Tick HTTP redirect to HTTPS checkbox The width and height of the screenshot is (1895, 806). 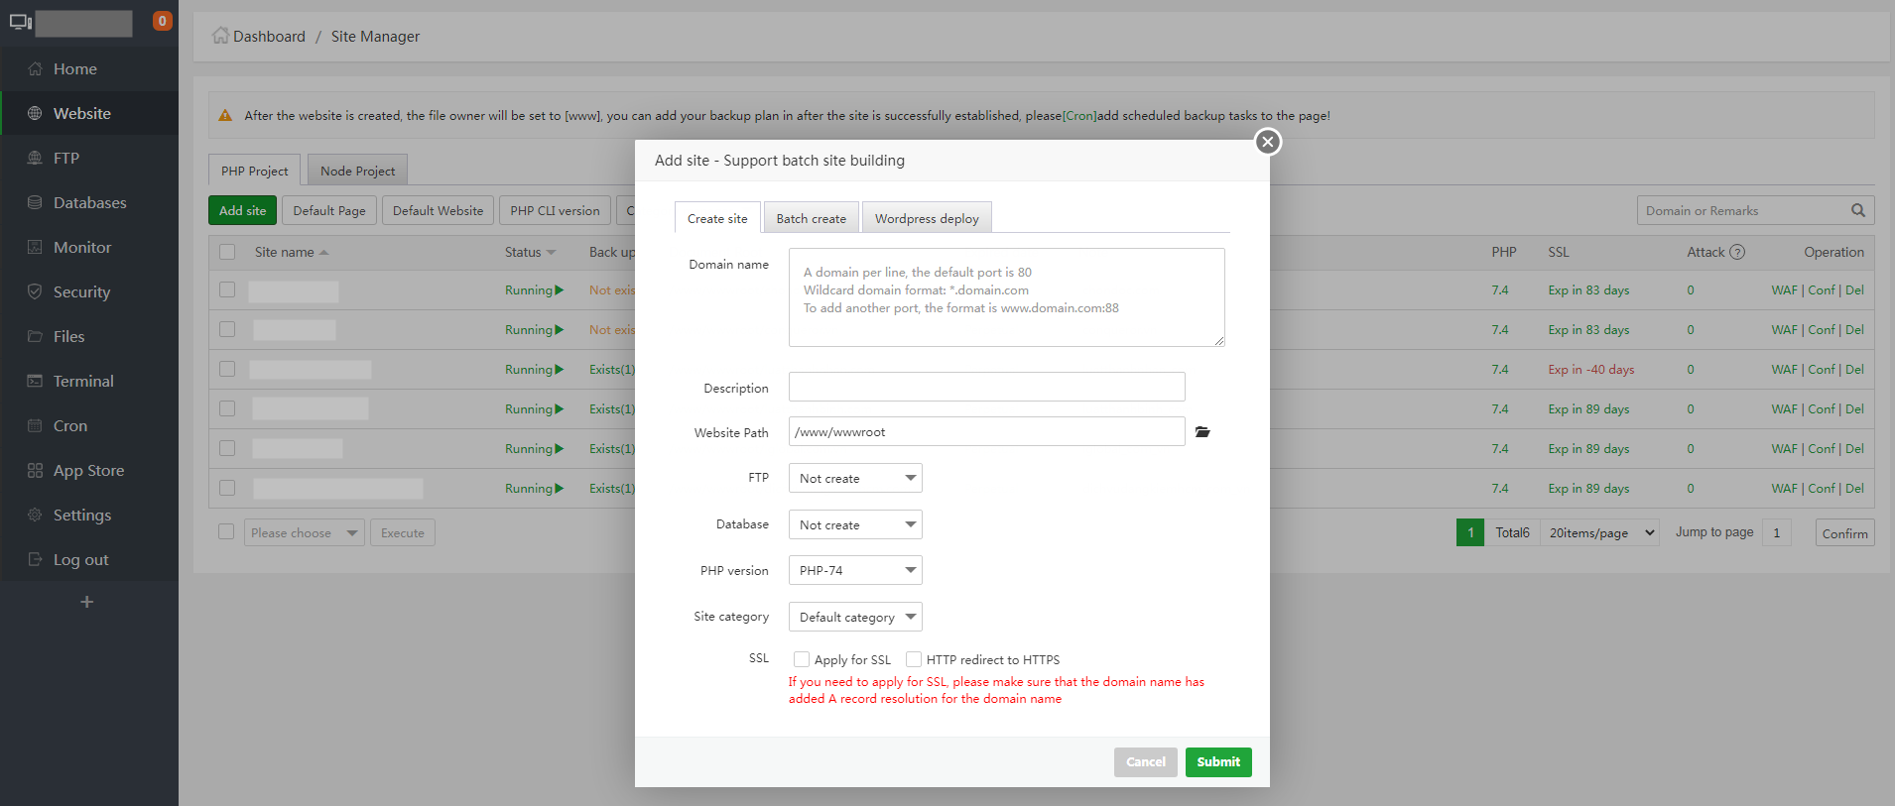pyautogui.click(x=914, y=659)
